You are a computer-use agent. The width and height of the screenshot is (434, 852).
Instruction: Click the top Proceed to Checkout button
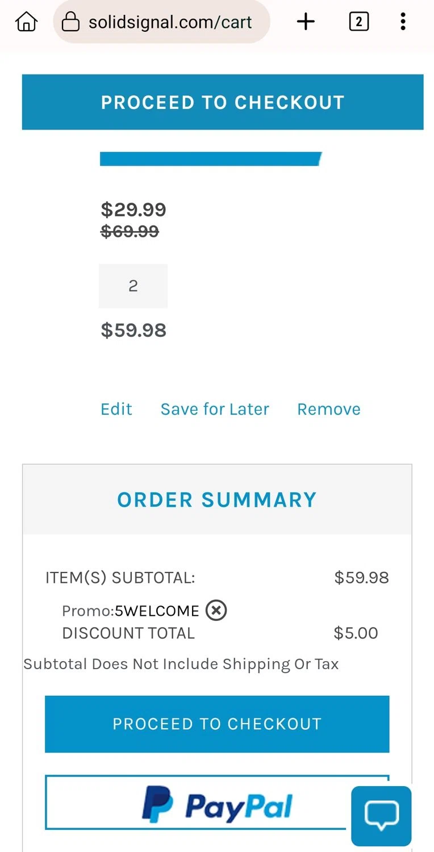223,102
